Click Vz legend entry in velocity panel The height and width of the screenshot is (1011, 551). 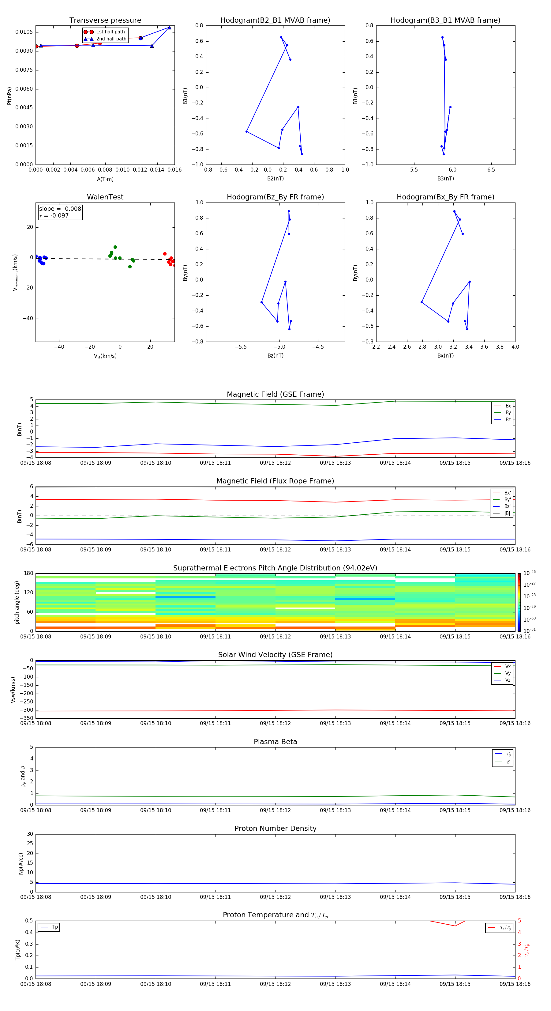[502, 680]
